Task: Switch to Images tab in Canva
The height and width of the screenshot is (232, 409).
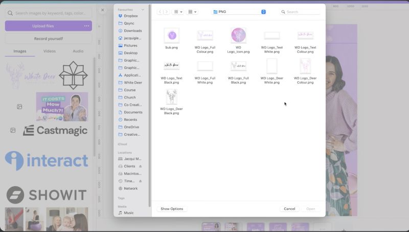Action: tap(20, 51)
